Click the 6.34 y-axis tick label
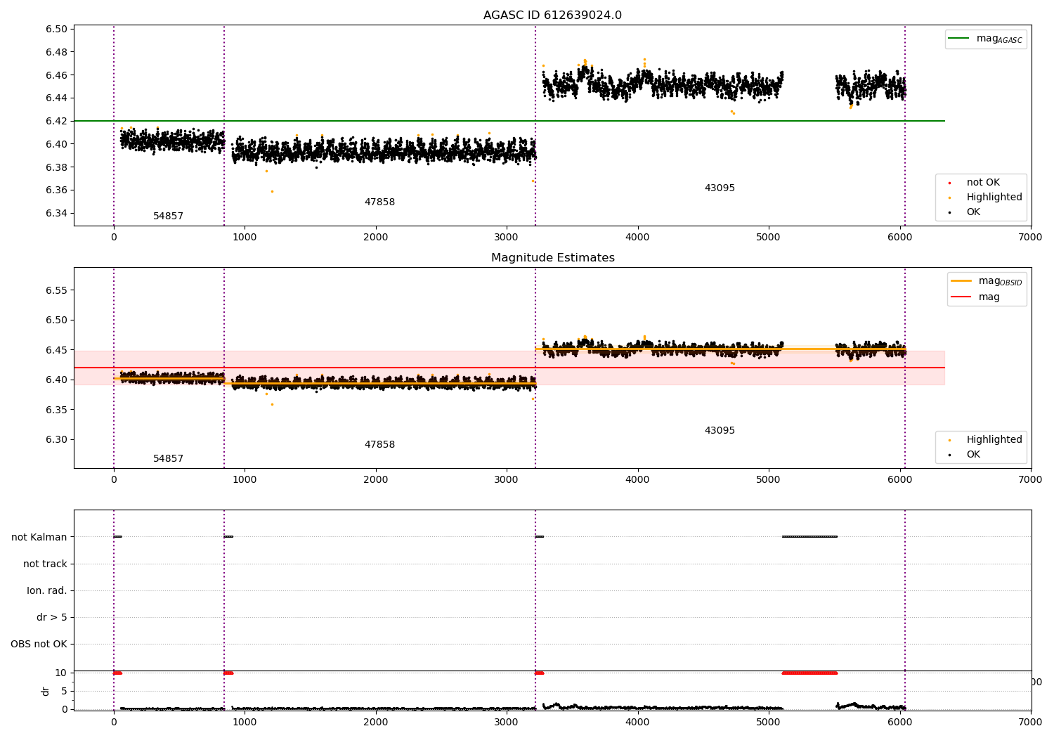 coord(56,214)
